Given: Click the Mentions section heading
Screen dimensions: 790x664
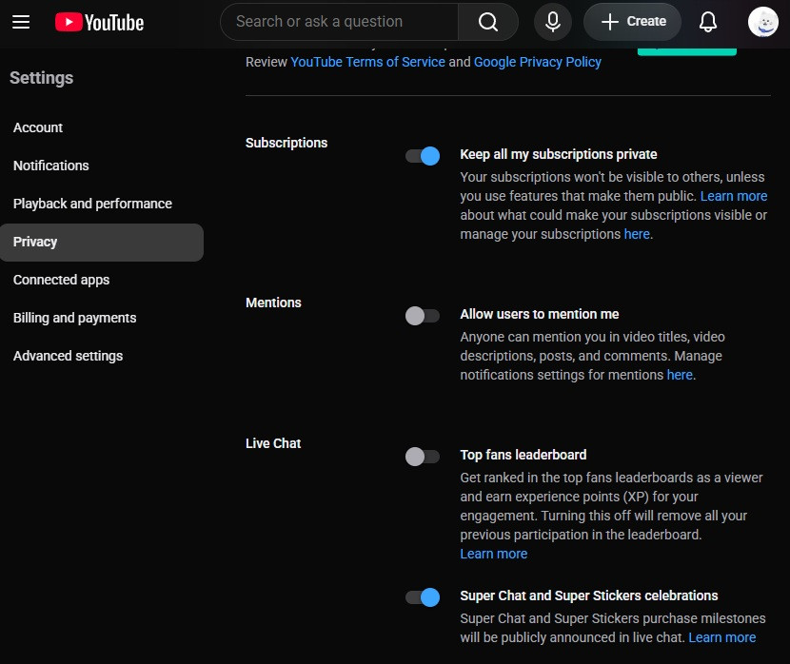Looking at the screenshot, I should [273, 303].
